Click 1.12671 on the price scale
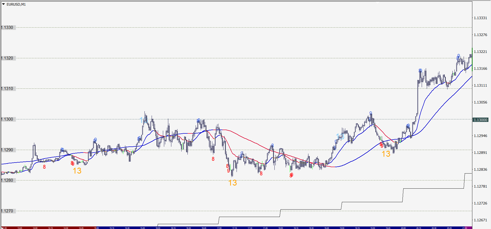This screenshot has height=229, width=491. click(x=481, y=220)
